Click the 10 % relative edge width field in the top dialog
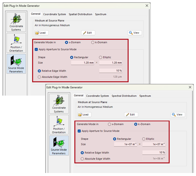The image size is (196, 176). (111, 71)
